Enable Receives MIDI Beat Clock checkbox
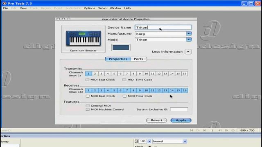Viewport: 262px width, 147px height. coord(88,96)
